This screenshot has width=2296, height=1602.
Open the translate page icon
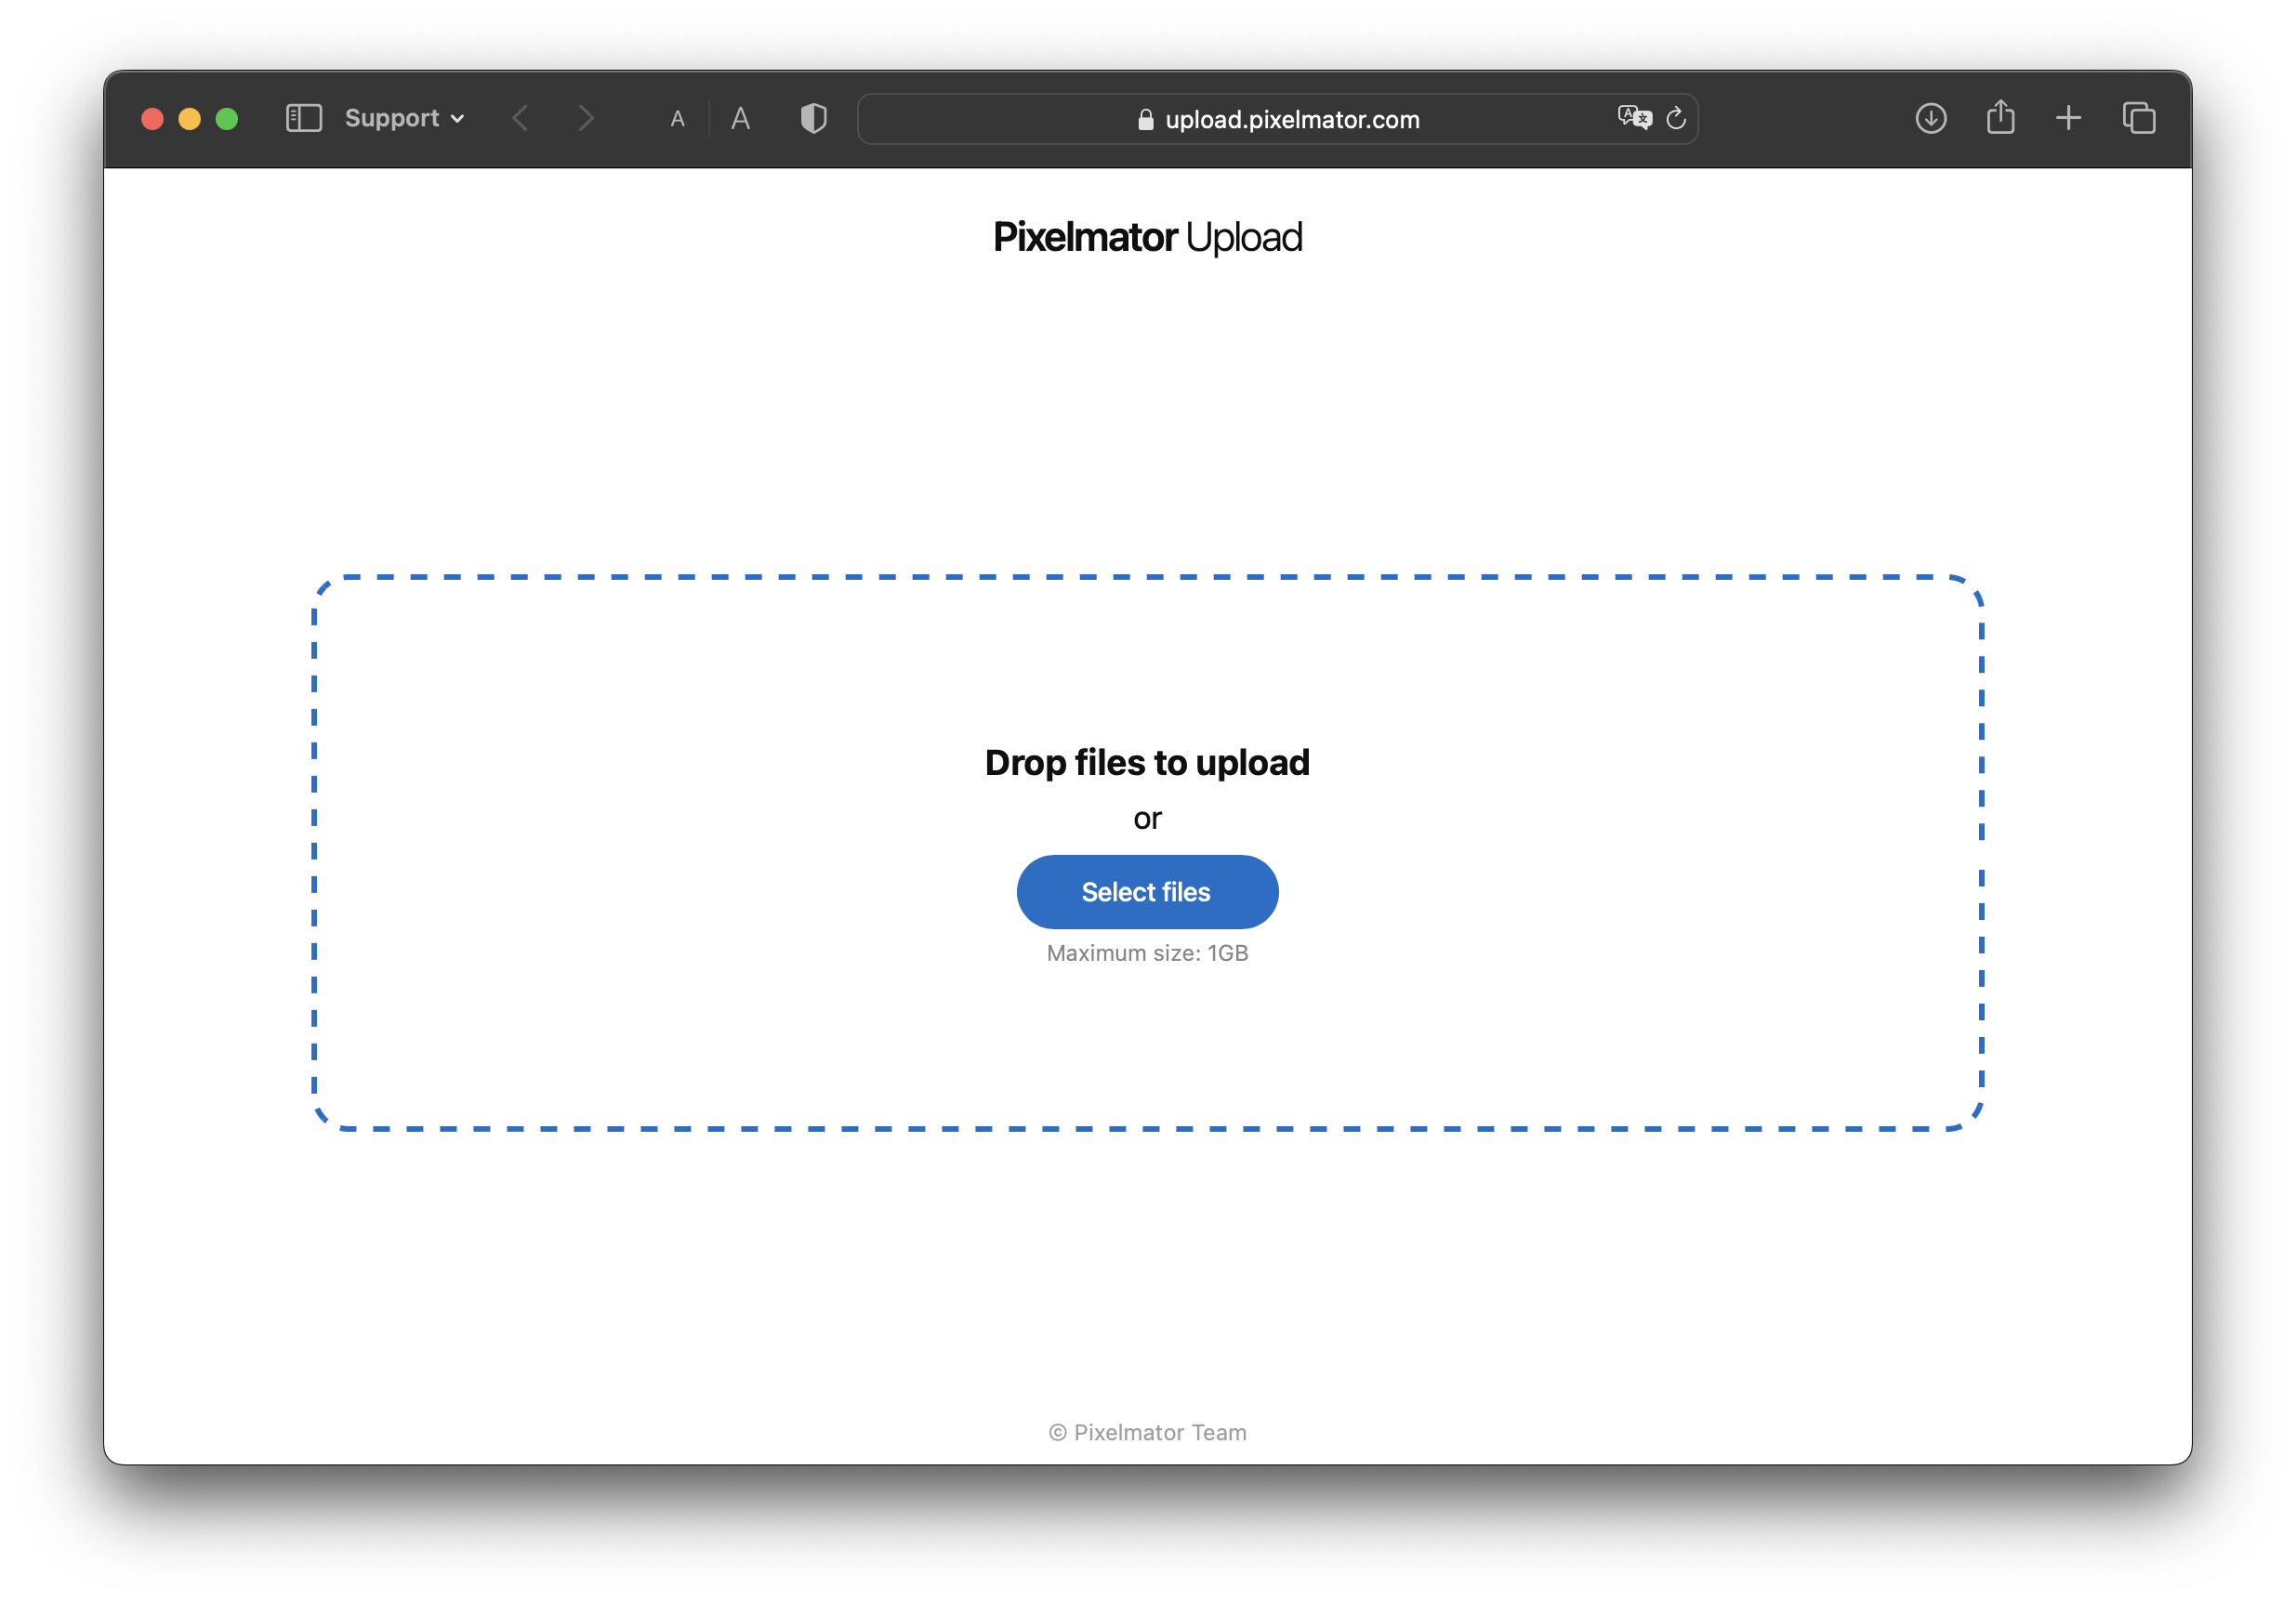point(1634,118)
